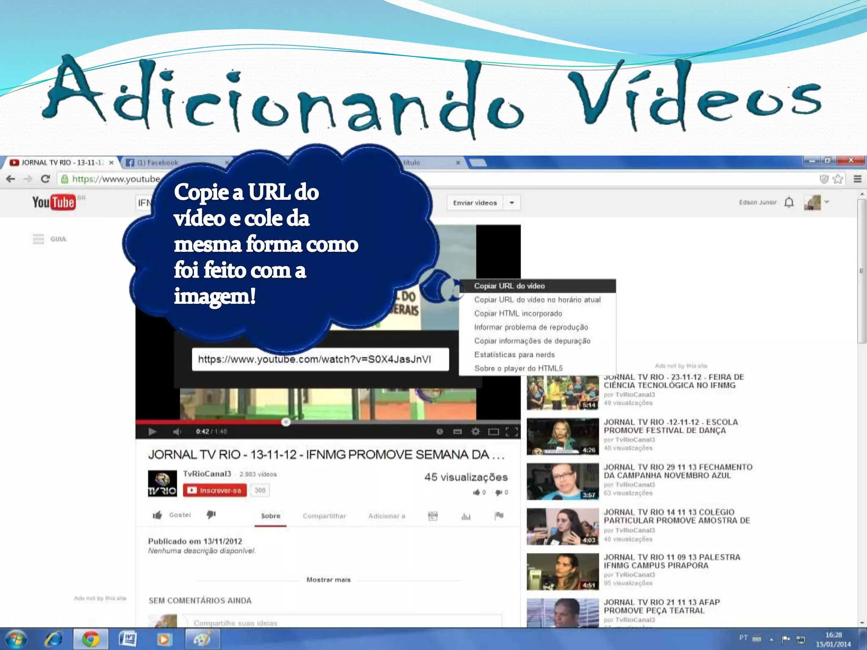Toggle theater mode player size button
Viewport: 867px width, 650px height.
[494, 431]
